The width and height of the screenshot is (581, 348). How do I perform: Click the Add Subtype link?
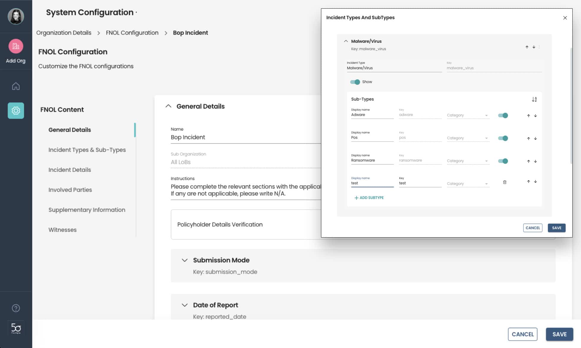(369, 197)
